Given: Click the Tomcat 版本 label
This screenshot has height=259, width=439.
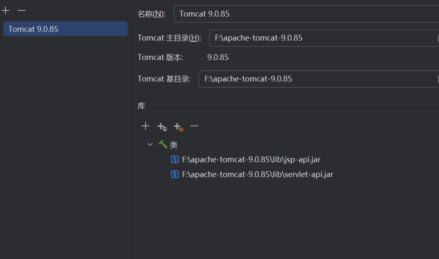Looking at the screenshot, I should [160, 57].
